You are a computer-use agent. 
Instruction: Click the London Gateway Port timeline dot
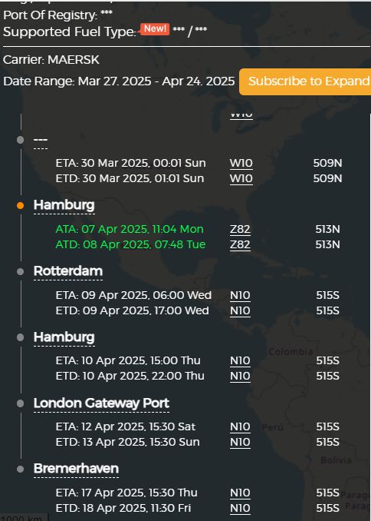(20, 403)
